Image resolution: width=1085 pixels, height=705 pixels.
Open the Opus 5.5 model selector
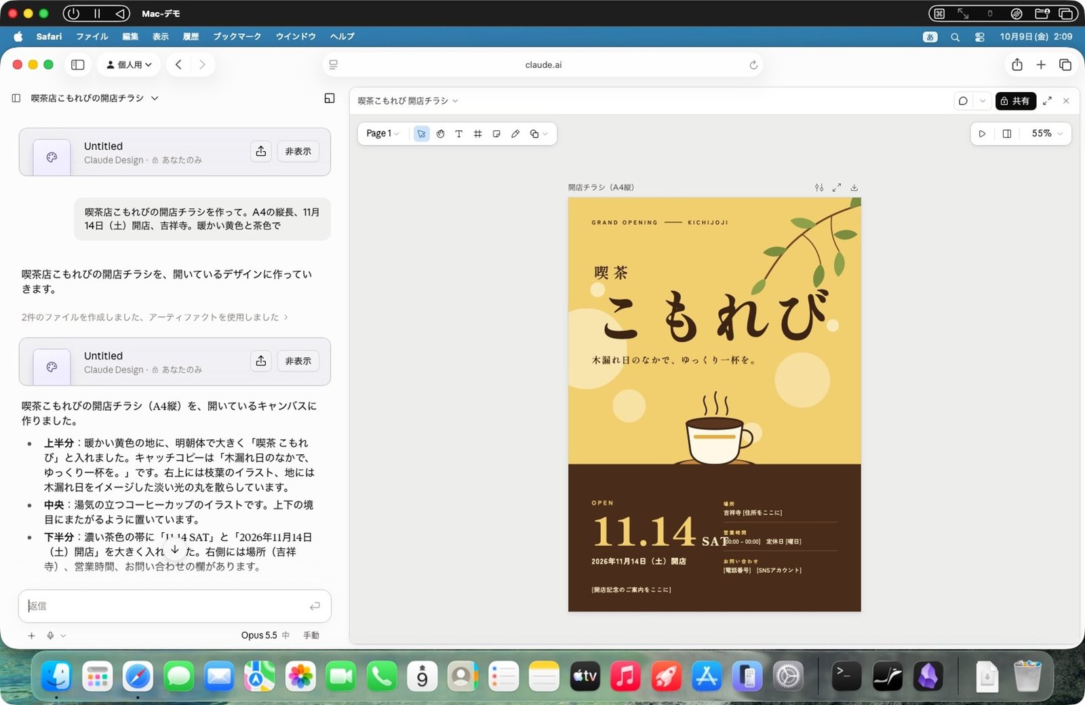click(265, 636)
